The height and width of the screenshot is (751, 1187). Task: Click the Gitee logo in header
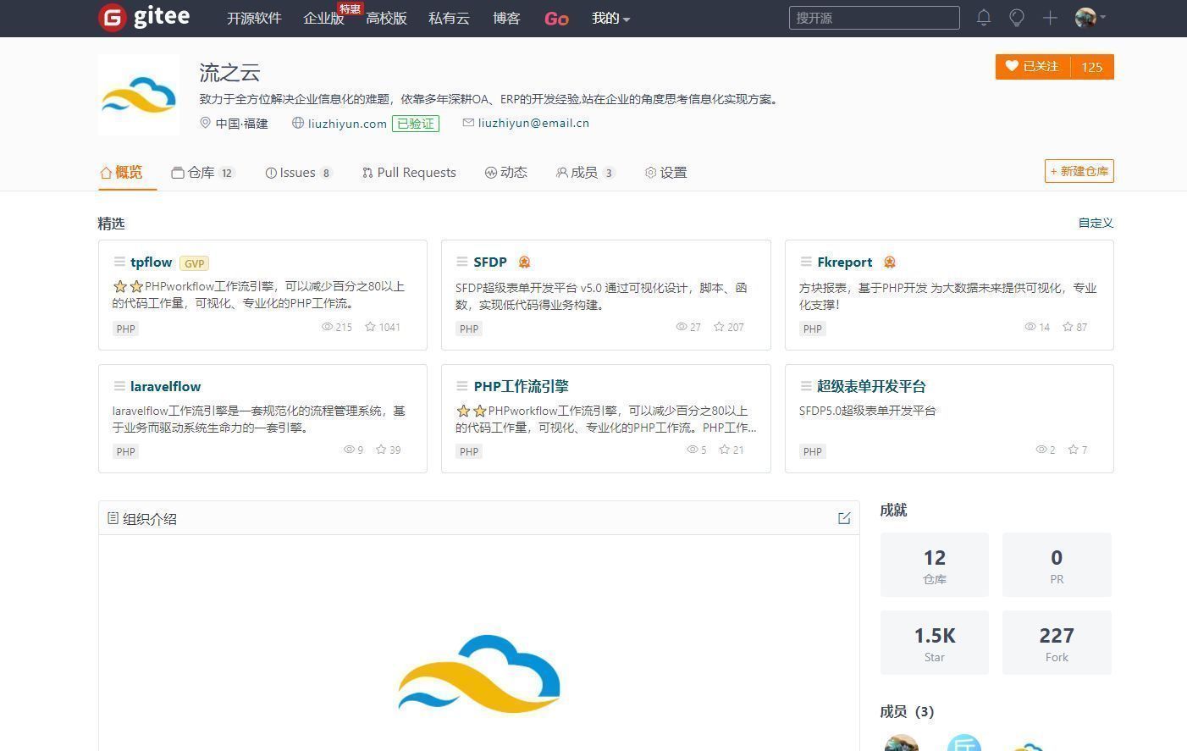point(144,17)
